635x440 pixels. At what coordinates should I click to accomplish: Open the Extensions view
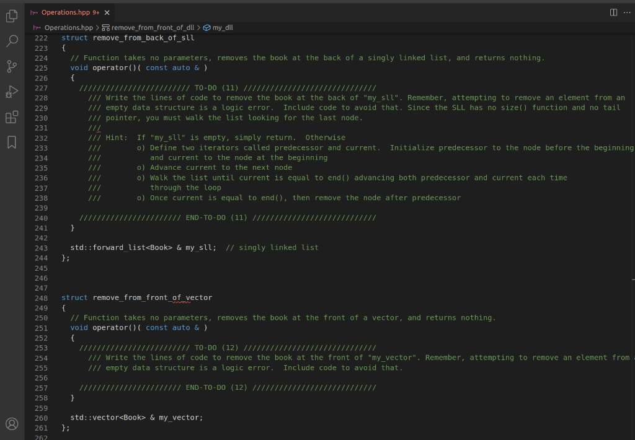[x=11, y=115]
